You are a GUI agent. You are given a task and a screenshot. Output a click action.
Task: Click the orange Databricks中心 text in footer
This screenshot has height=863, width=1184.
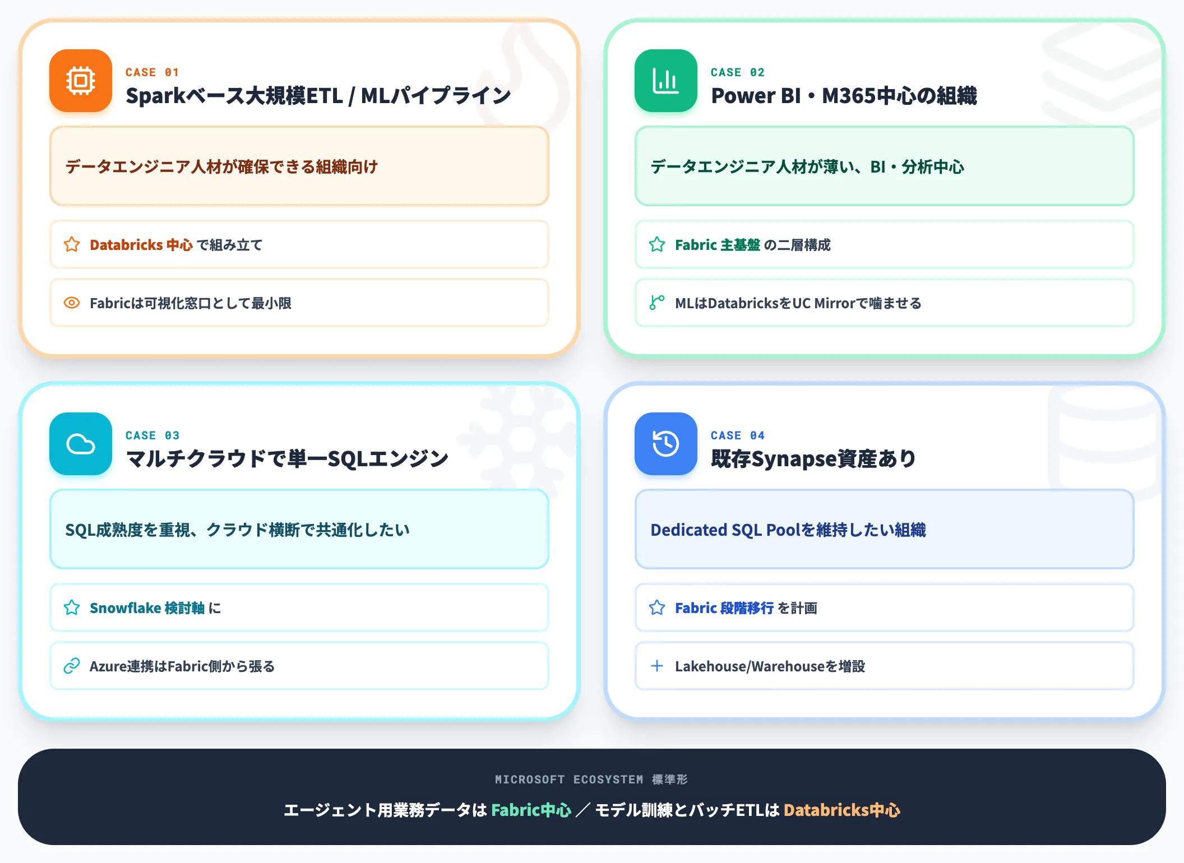pos(842,810)
